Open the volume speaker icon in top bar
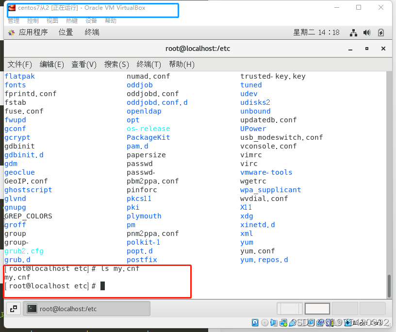The height and width of the screenshot is (332, 396). [367, 33]
